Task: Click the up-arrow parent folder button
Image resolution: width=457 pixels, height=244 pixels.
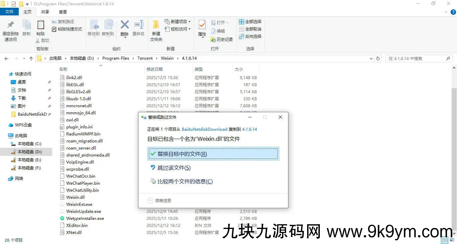Action: [31, 58]
